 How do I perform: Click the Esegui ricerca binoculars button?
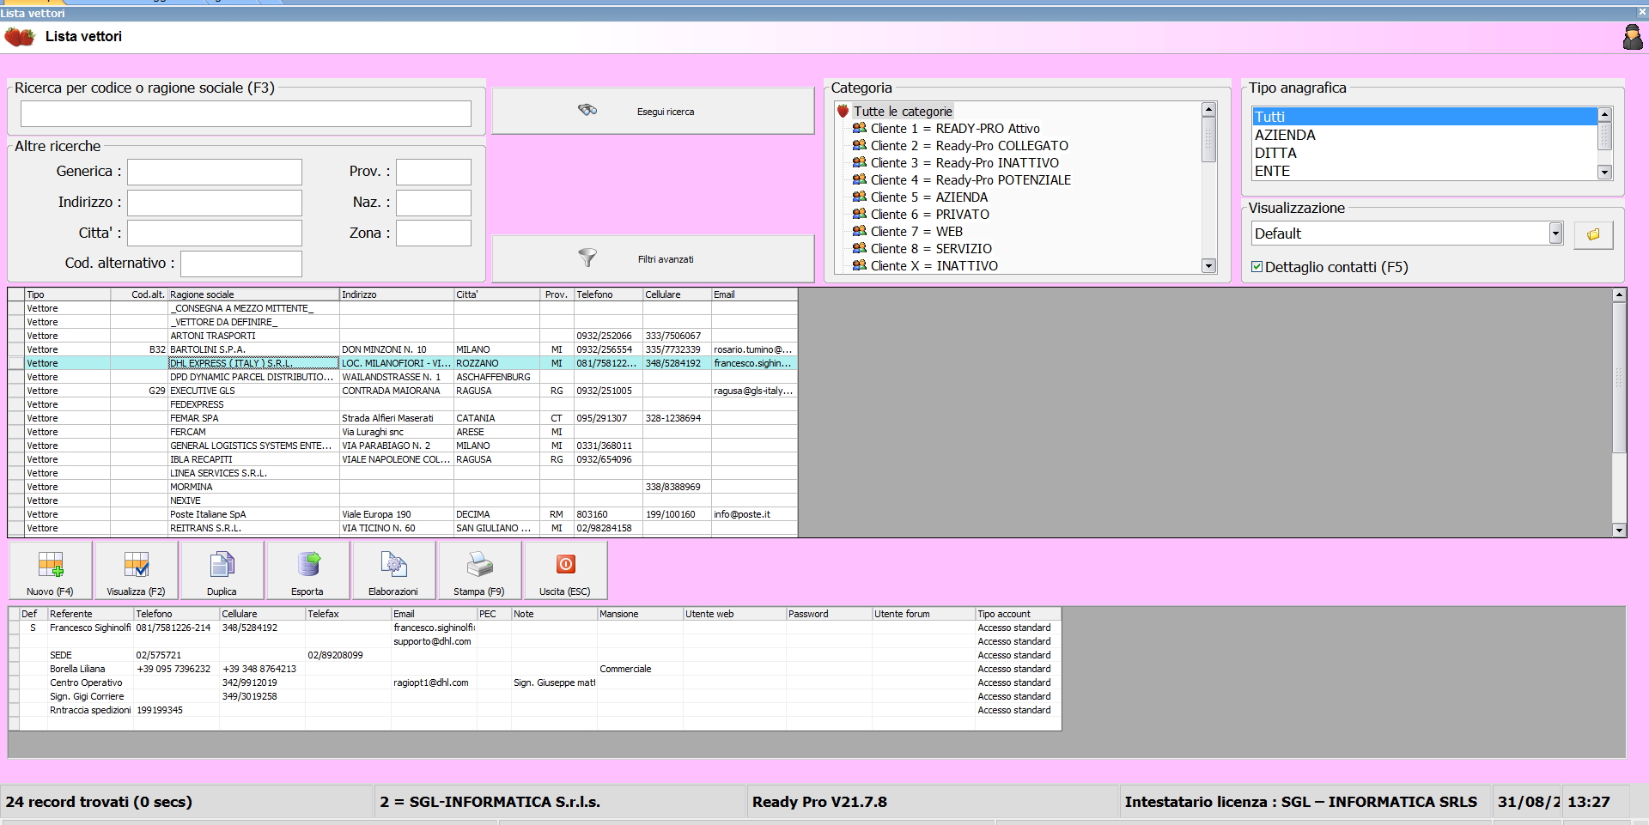coord(653,111)
